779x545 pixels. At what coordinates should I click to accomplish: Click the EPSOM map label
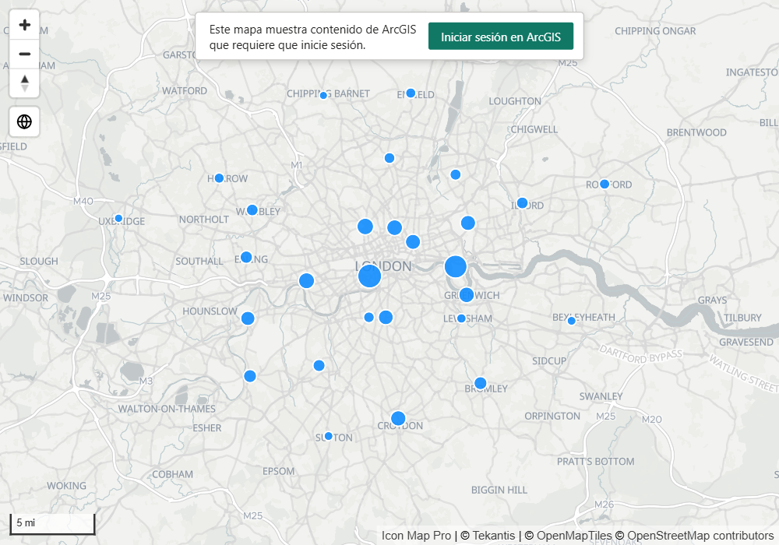tap(278, 471)
